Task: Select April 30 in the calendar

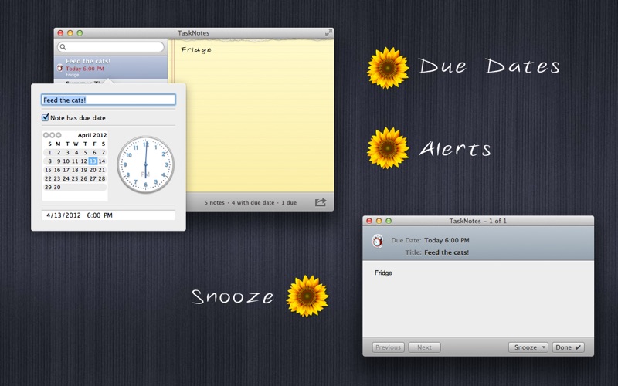Action: click(57, 187)
